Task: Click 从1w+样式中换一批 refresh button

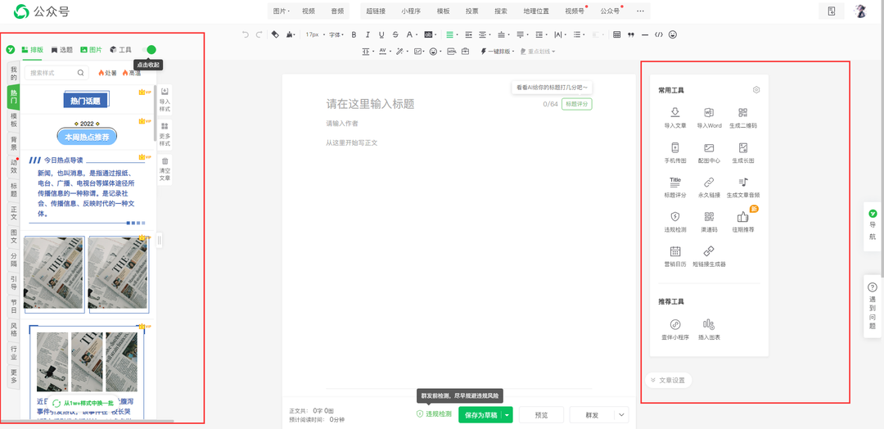Action: click(x=83, y=403)
